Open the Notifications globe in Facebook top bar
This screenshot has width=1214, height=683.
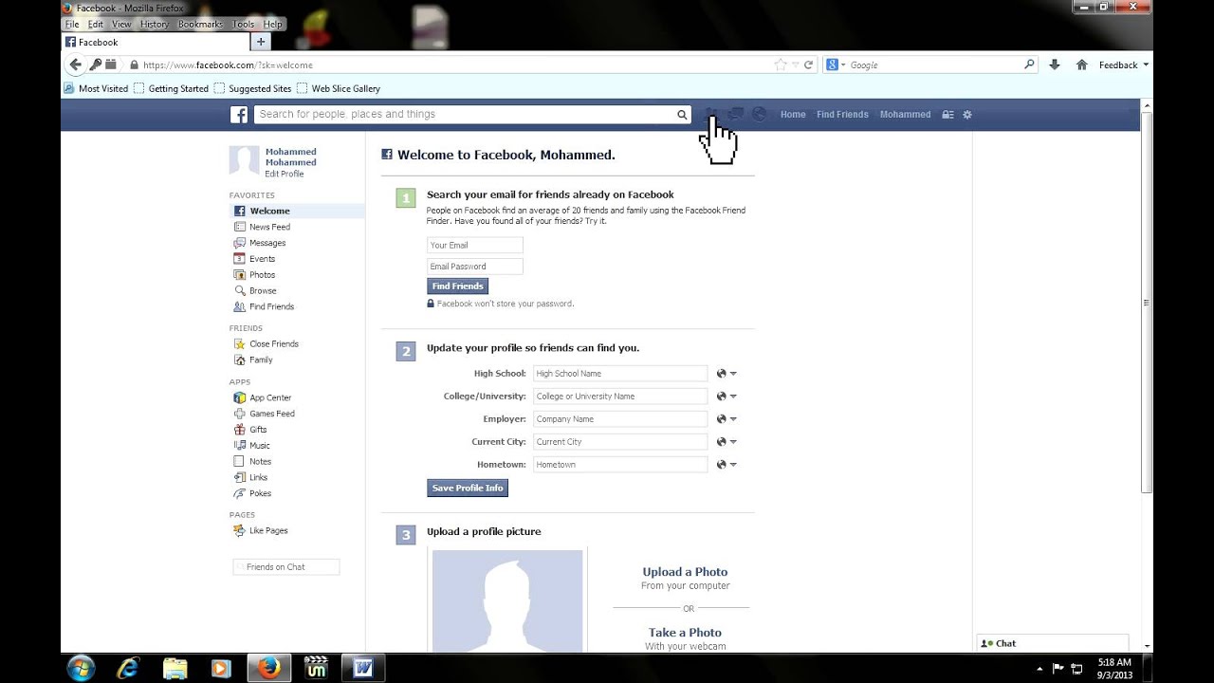[x=759, y=114]
